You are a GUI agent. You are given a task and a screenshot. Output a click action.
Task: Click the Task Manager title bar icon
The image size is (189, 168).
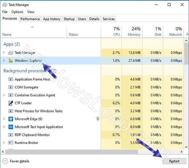coord(5,5)
